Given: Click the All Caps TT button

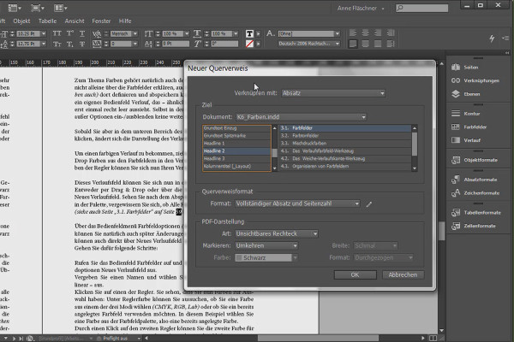Looking at the screenshot, I should 57,33.
